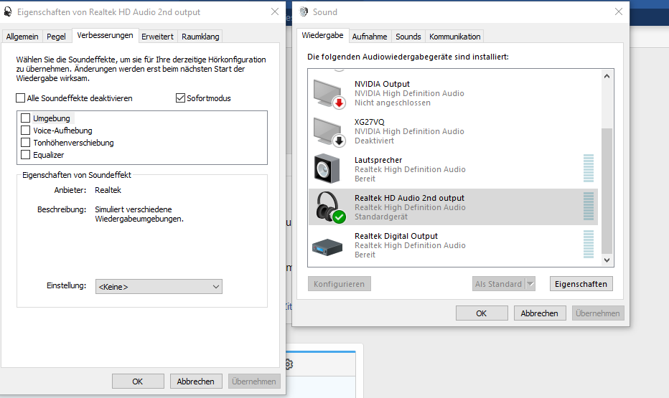669x398 pixels.
Task: Switch to the Sounds tab
Action: pos(408,37)
